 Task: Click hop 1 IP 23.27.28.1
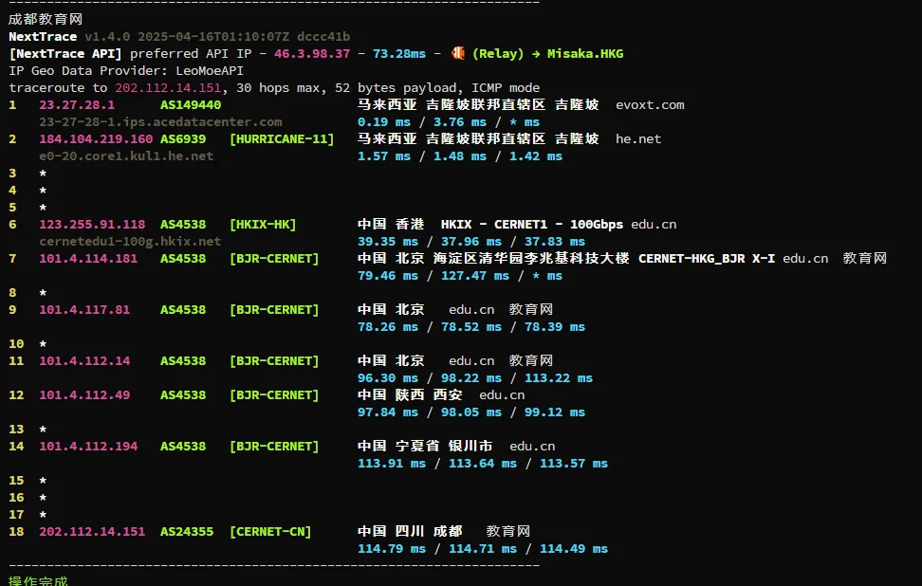(77, 104)
